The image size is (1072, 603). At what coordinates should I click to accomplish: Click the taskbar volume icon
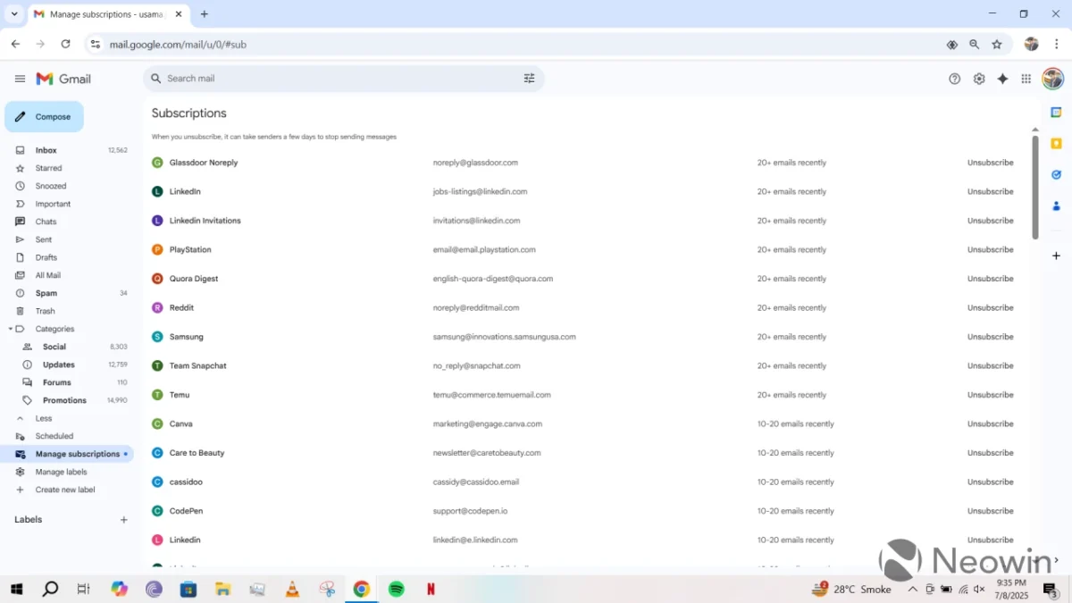tap(979, 589)
